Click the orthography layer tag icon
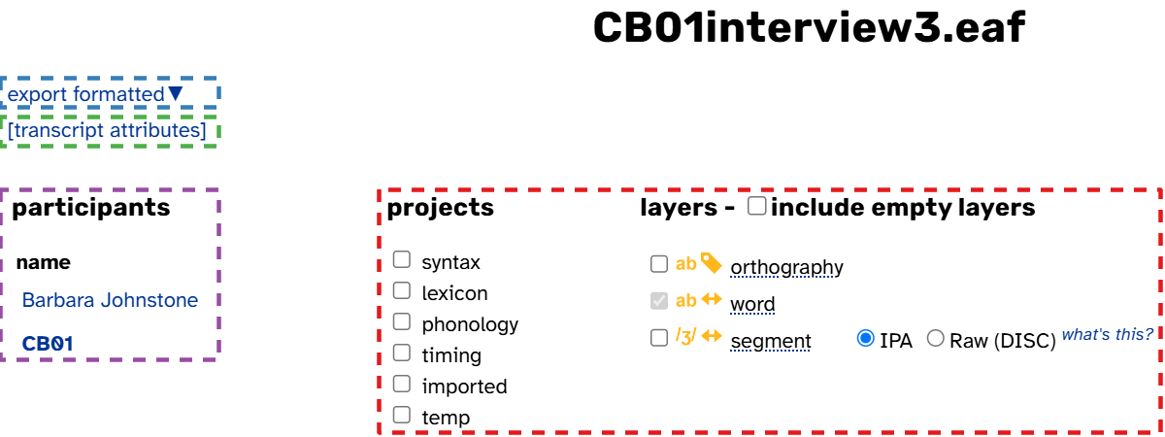The height and width of the screenshot is (437, 1165). tap(712, 263)
